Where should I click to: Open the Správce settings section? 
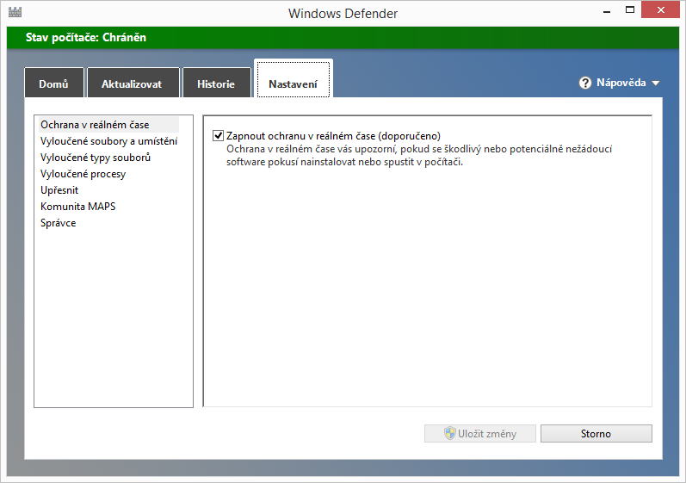coord(59,223)
